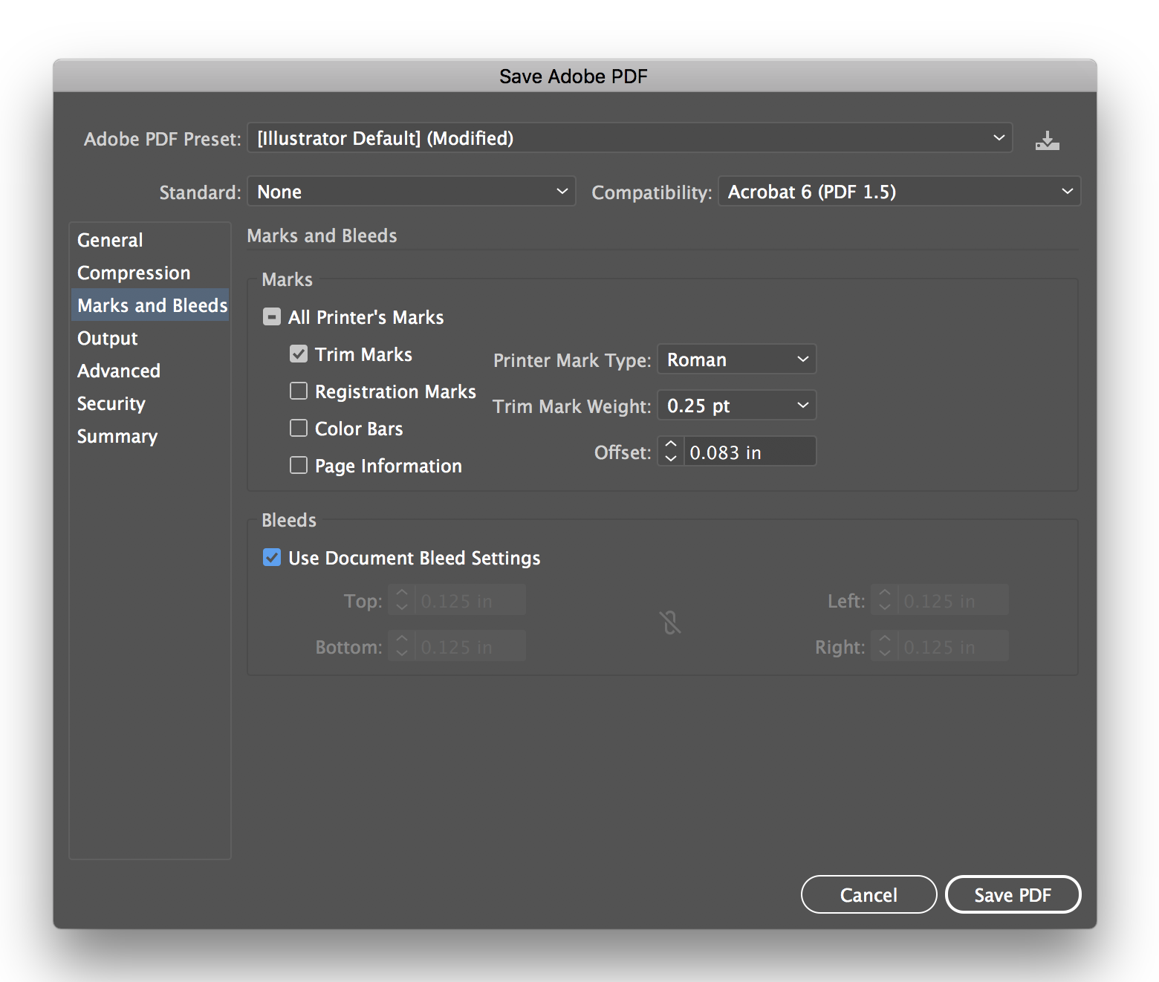The height and width of the screenshot is (982, 1159).
Task: Click the bleed link chain icon
Action: [x=670, y=622]
